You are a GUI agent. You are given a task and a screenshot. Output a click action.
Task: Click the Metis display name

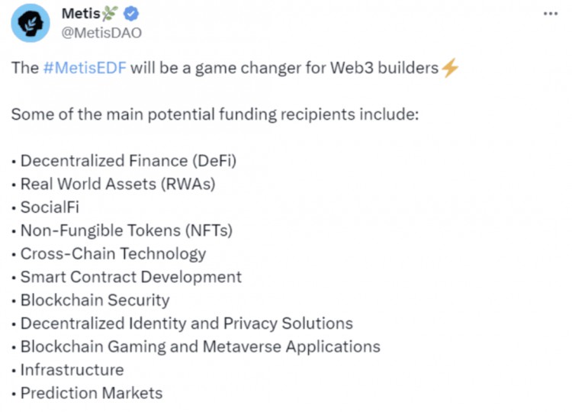(x=81, y=14)
